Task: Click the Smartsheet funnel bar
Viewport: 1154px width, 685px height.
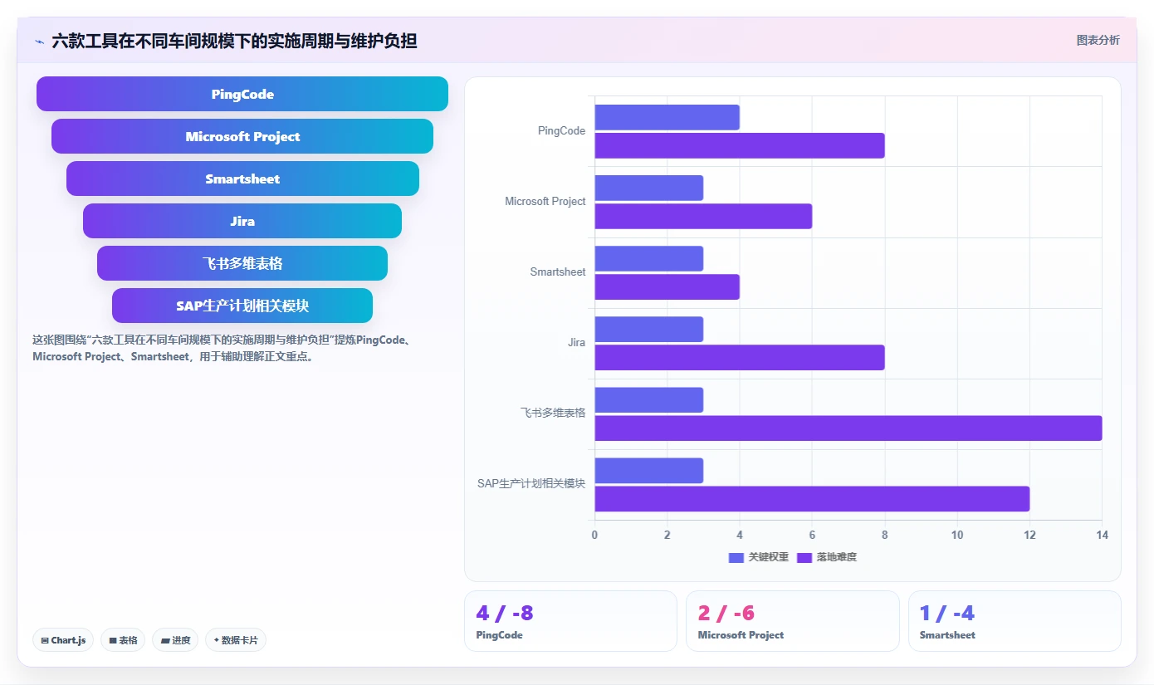Action: (x=242, y=179)
